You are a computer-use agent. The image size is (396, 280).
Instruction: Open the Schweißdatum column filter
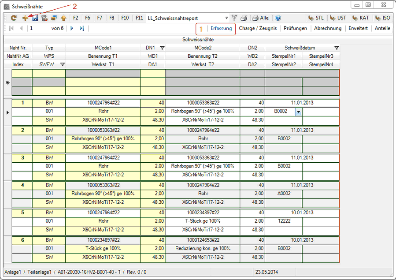337,48
